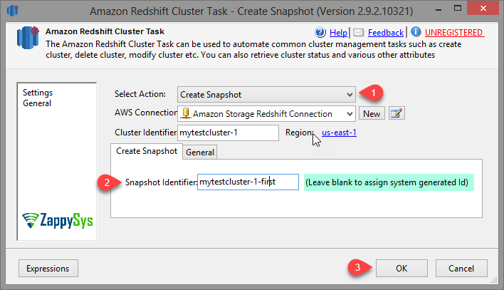Click the edit connection pencil icon
Screen dimensions: 504x290
(397, 113)
